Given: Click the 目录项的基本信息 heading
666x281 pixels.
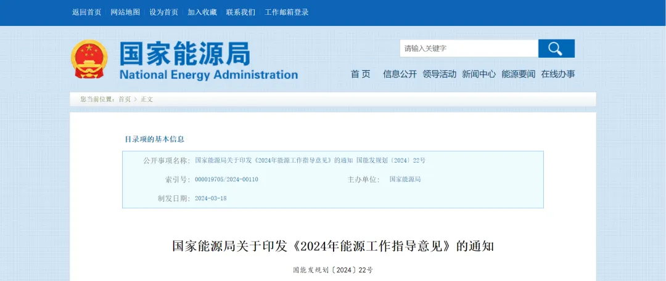Looking at the screenshot, I should pyautogui.click(x=154, y=139).
